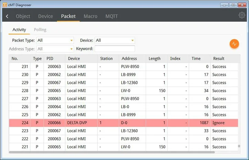Switch to the Polling sub-tab
The image size is (249, 160).
click(x=40, y=30)
